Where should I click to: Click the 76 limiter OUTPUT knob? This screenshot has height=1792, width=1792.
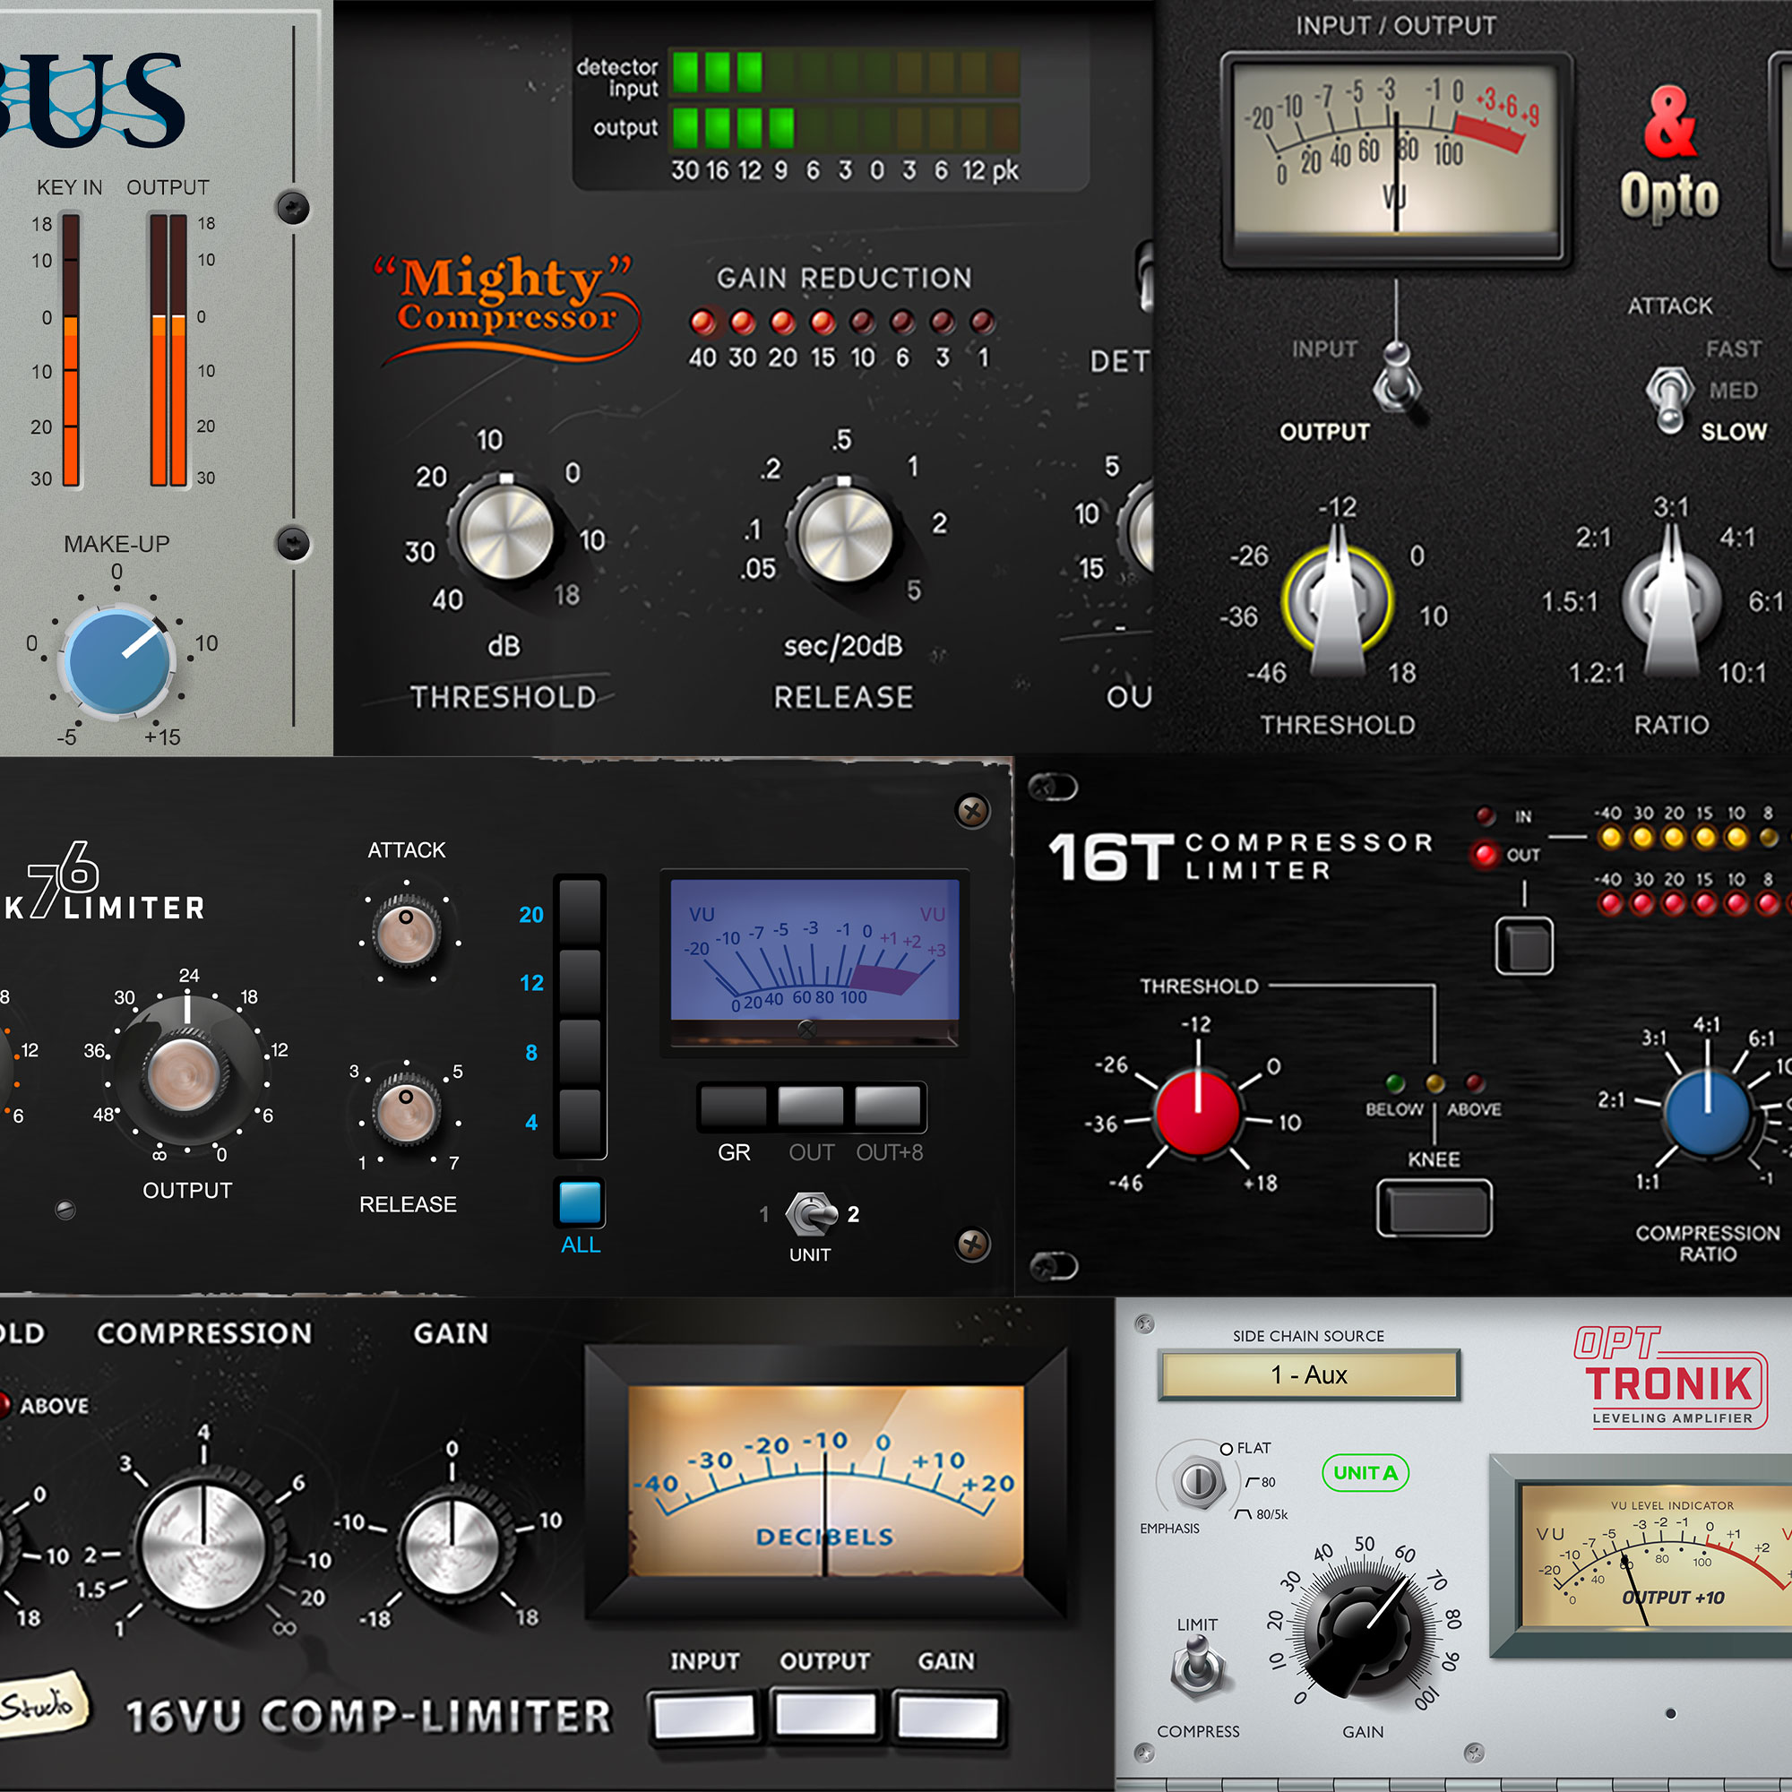click(186, 1073)
